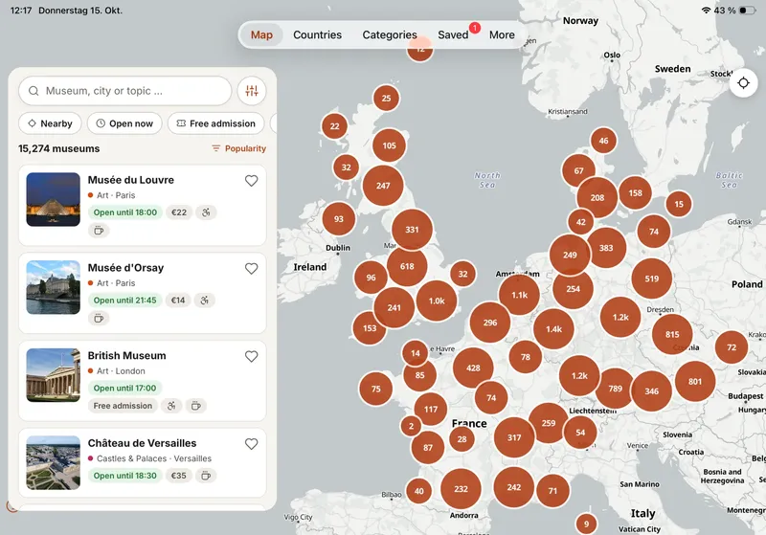This screenshot has width=766, height=535.
Task: Switch to the Map tab
Action: click(x=261, y=34)
